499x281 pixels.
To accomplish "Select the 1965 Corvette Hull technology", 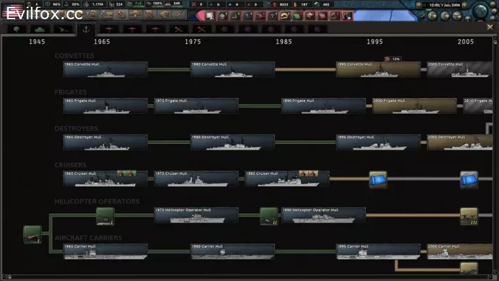I will click(105, 69).
